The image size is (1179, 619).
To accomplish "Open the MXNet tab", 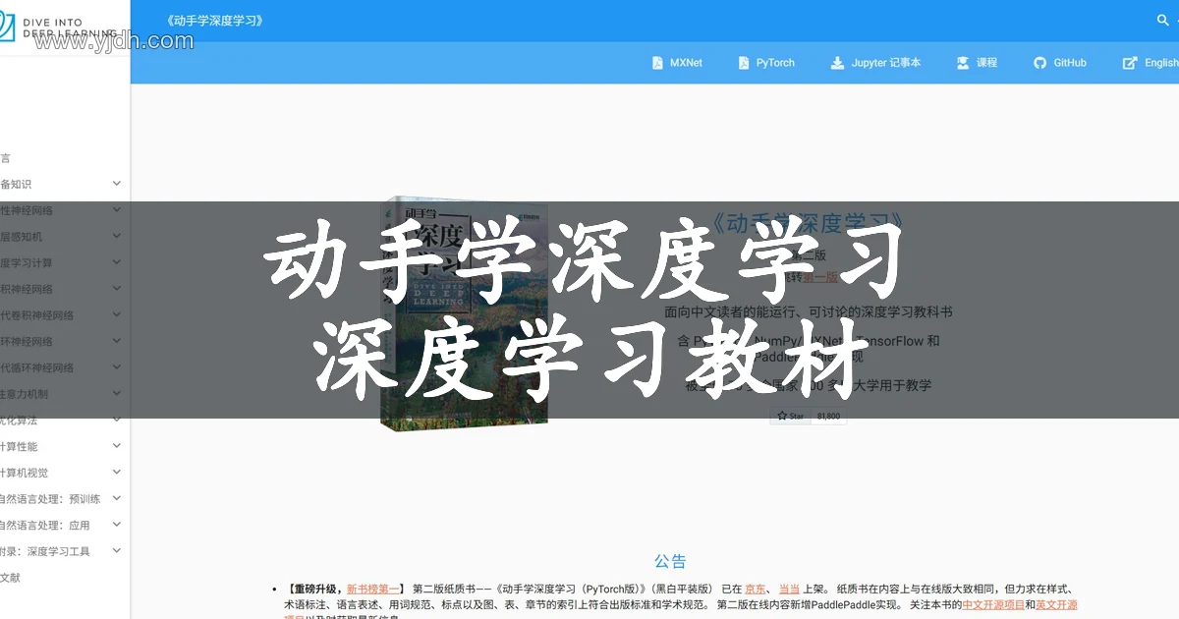I will pos(678,63).
